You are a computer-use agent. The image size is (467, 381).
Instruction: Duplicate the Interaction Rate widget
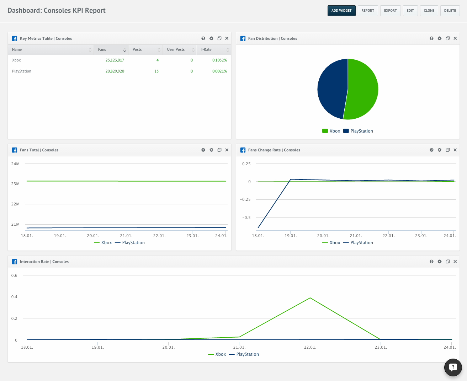448,262
